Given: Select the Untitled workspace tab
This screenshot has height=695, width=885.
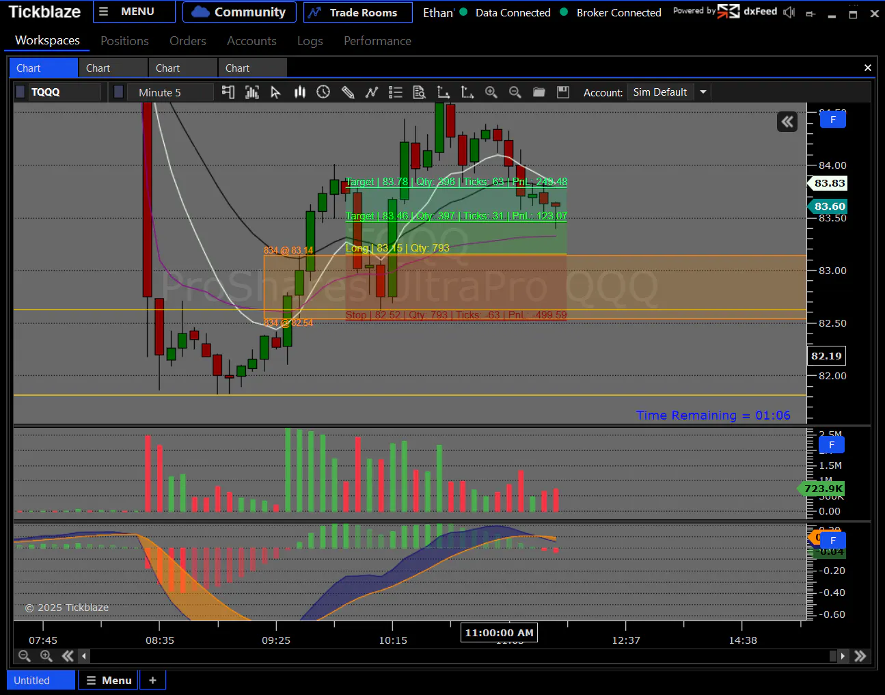Looking at the screenshot, I should [41, 681].
